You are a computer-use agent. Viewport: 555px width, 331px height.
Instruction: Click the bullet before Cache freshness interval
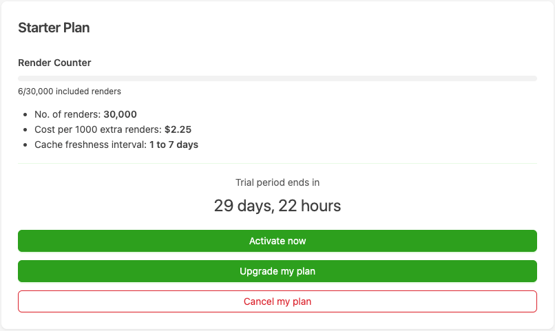(25, 145)
